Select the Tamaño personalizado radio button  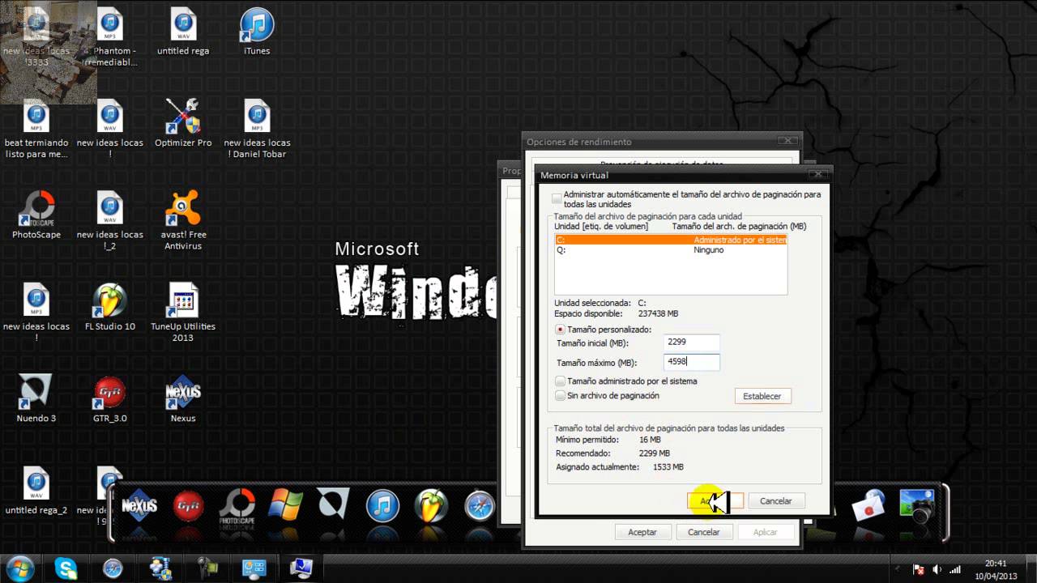560,330
